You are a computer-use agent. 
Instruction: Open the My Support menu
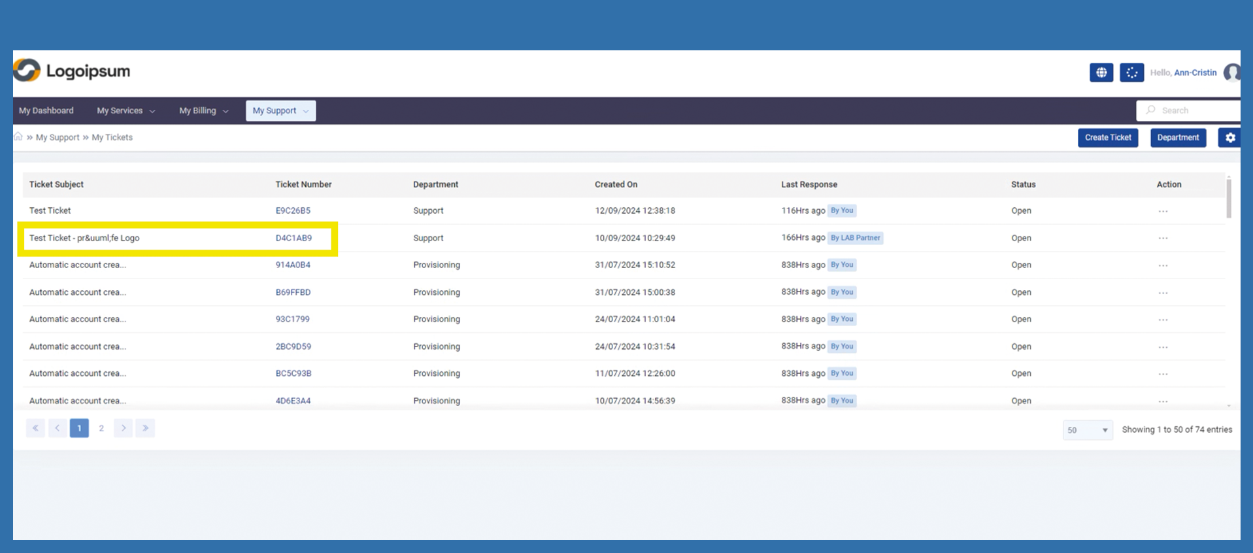pos(280,111)
